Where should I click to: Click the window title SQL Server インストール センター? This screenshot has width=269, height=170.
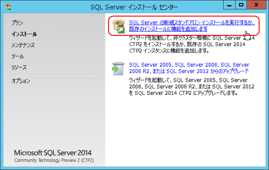[x=134, y=7]
